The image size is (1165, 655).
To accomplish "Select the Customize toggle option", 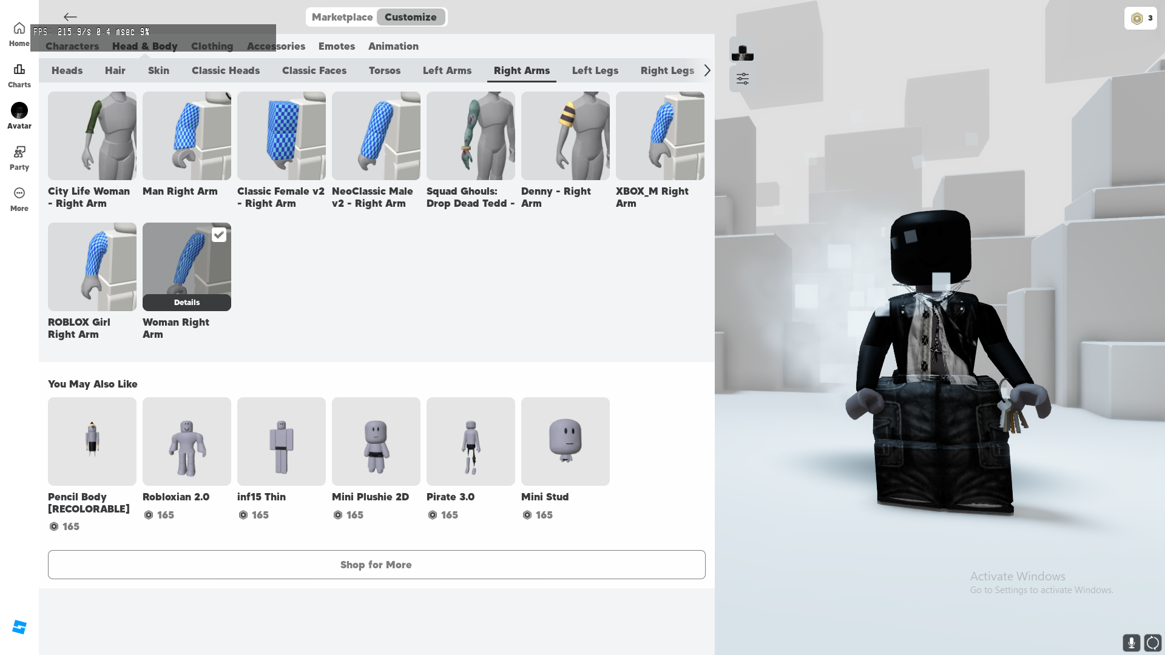I will tap(411, 17).
